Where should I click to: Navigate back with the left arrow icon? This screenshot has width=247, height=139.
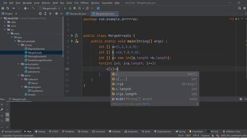coord(14,8)
